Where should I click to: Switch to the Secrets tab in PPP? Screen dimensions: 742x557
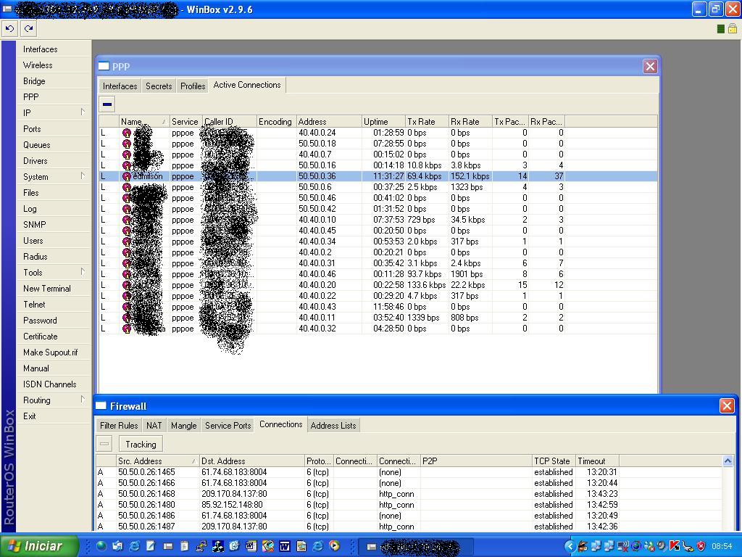pyautogui.click(x=159, y=86)
